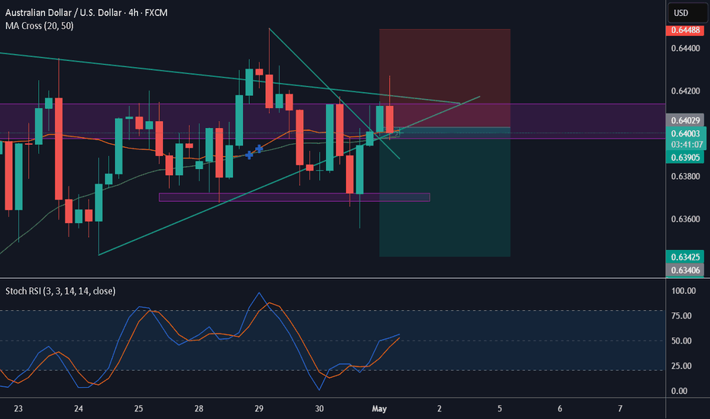Click the 75.00 Stoch RSI scale value

pos(681,315)
